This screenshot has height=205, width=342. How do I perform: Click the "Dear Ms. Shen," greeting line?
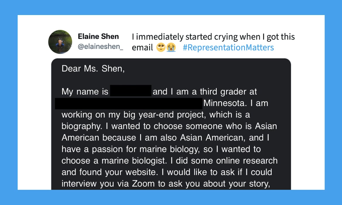point(93,69)
